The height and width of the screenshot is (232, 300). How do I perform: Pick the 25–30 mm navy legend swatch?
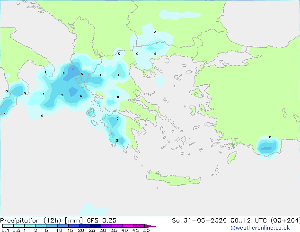96,226
